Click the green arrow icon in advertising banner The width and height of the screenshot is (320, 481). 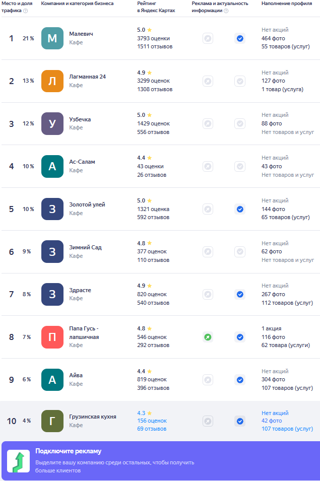19,461
